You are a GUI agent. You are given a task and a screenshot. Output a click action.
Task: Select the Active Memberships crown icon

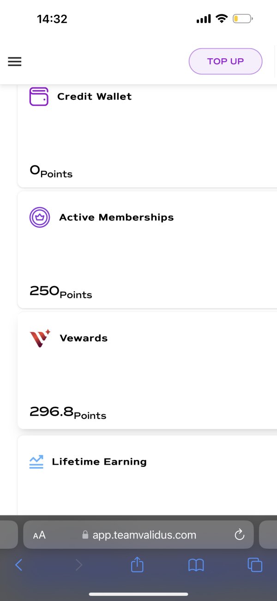click(40, 217)
